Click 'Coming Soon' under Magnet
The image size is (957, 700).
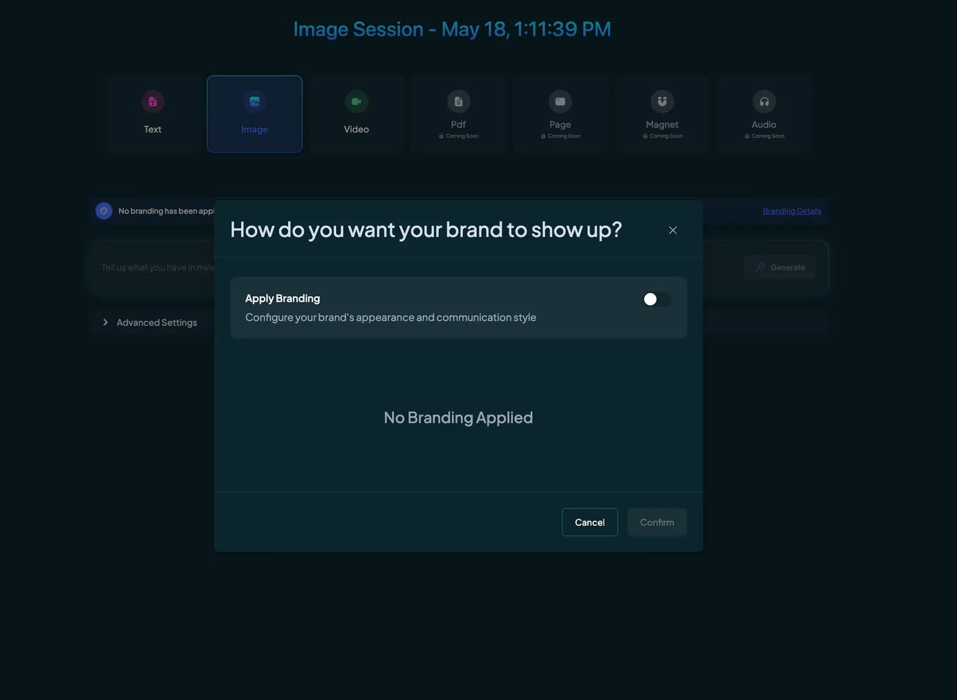(666, 136)
